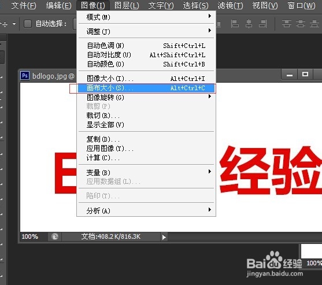The width and height of the screenshot is (322, 285).
Task: Select 计算(C)... menu item
Action: (146, 158)
